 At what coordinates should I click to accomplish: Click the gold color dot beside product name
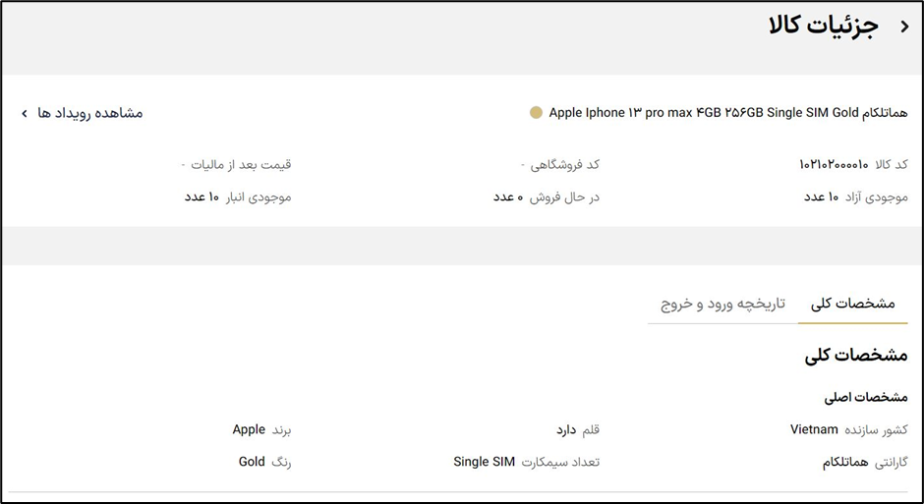point(536,113)
